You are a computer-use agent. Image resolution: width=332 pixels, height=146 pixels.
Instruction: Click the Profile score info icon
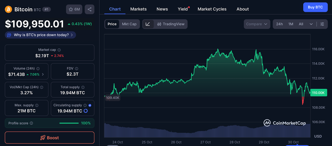coord(31,123)
